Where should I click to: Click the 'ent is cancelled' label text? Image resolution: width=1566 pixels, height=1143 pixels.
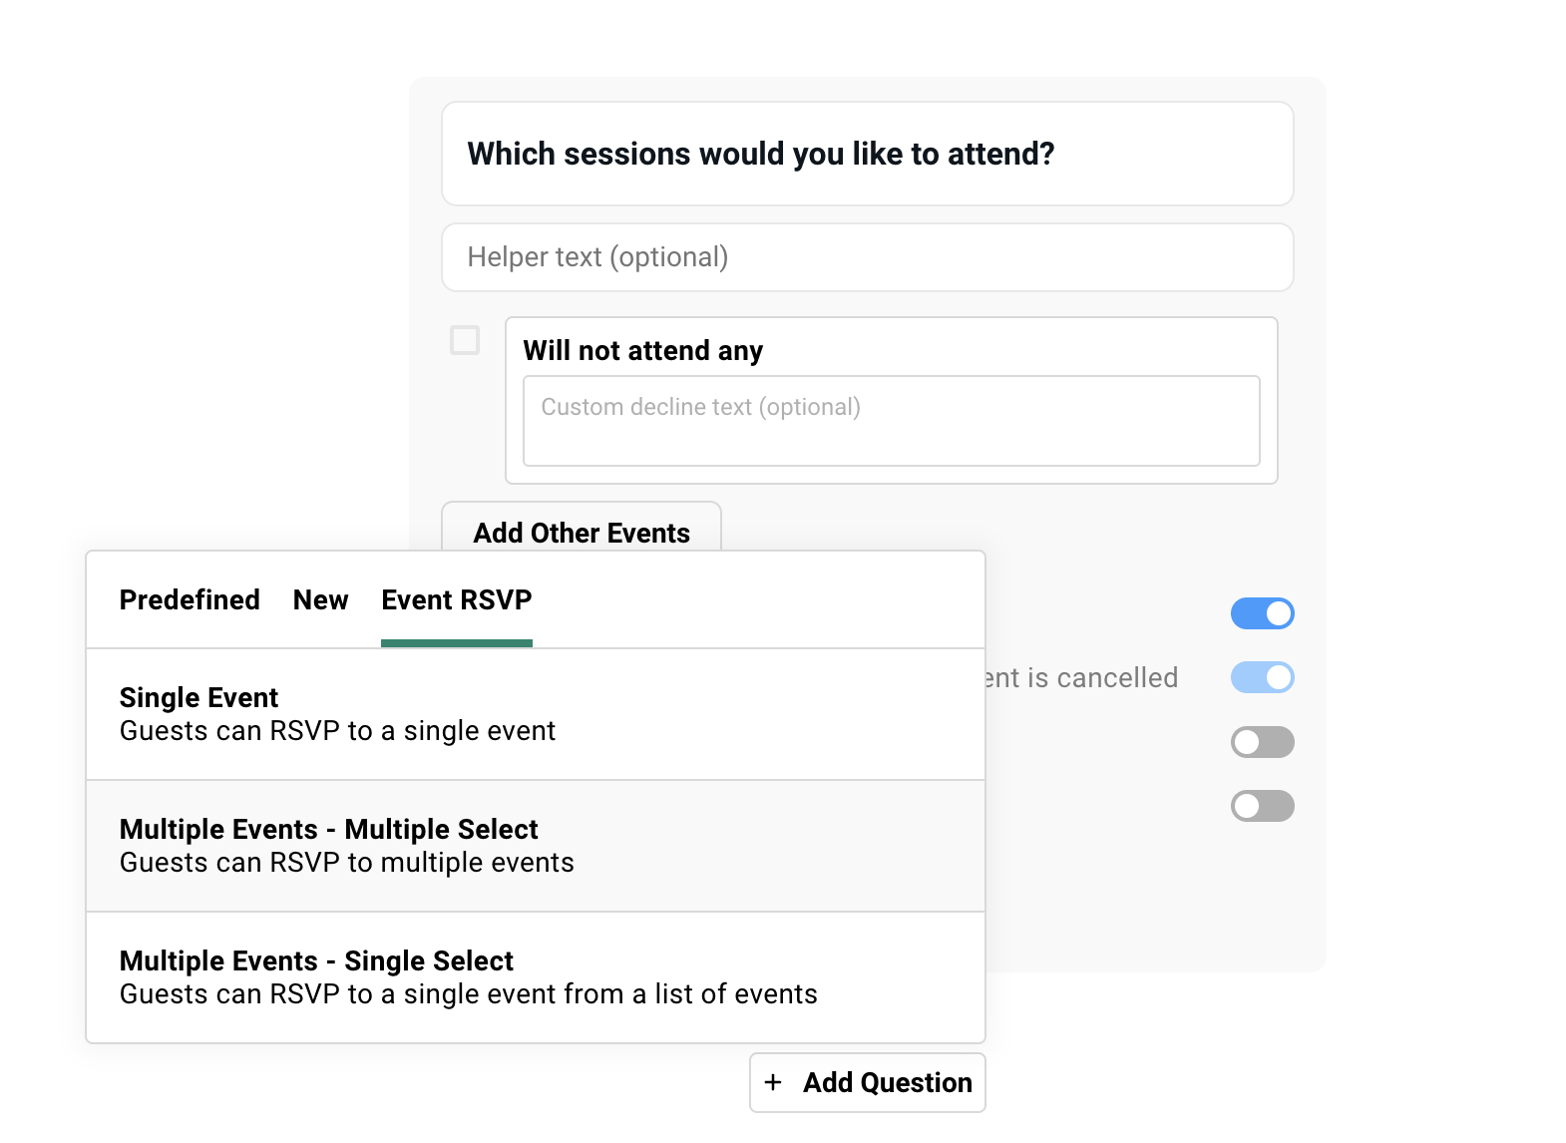[1081, 677]
